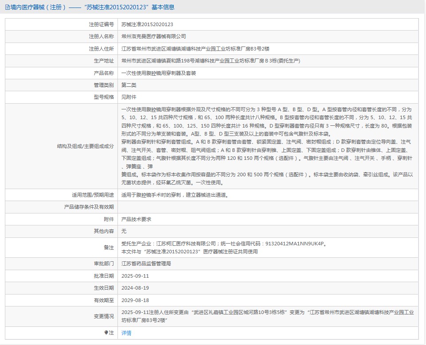
Task: Click the document icon in the page header
Action: (x=7, y=8)
